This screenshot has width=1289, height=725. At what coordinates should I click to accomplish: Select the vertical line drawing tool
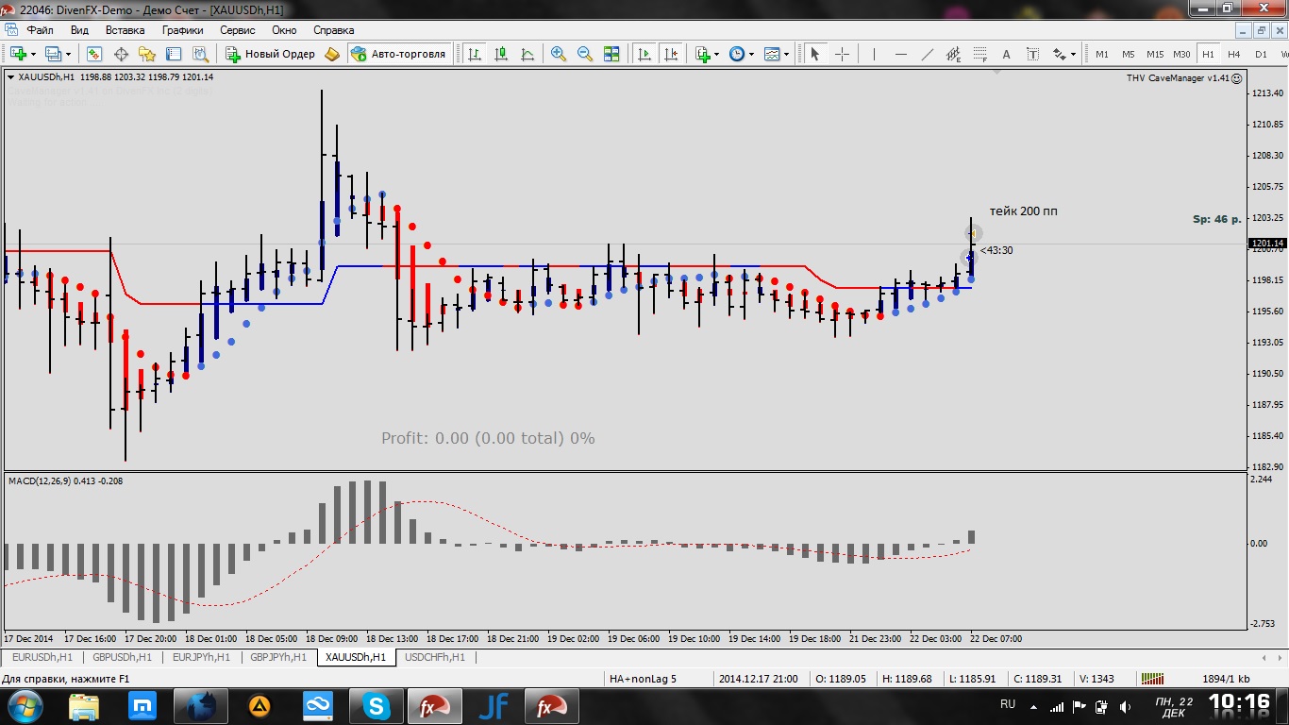tap(874, 54)
